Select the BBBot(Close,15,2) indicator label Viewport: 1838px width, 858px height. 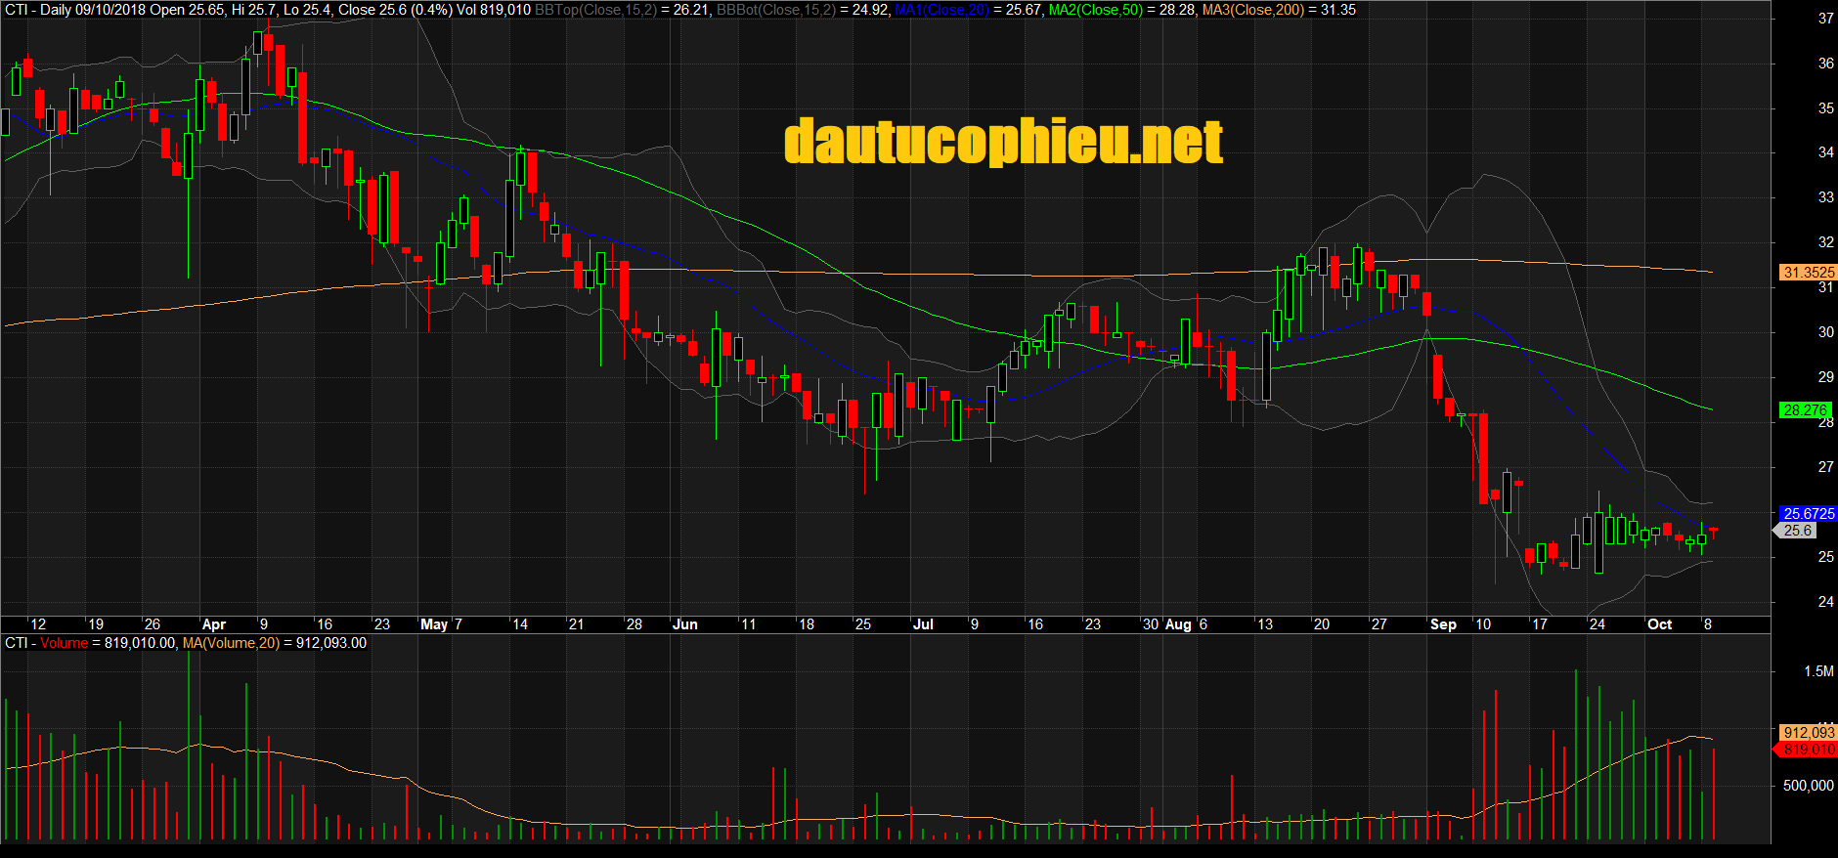pyautogui.click(x=776, y=10)
